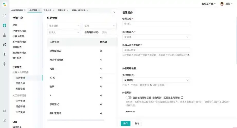The width and height of the screenshot is (237, 128).
Task: Switch to the 中继号码报表 tab
Action: [x=17, y=10]
